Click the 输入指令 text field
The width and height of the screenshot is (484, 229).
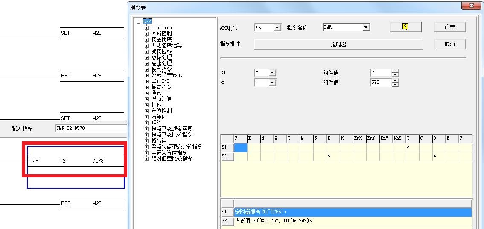coord(90,128)
